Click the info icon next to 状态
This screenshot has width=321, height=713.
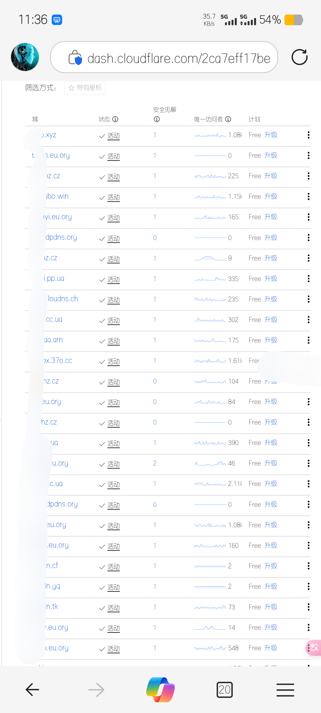pyautogui.click(x=115, y=119)
